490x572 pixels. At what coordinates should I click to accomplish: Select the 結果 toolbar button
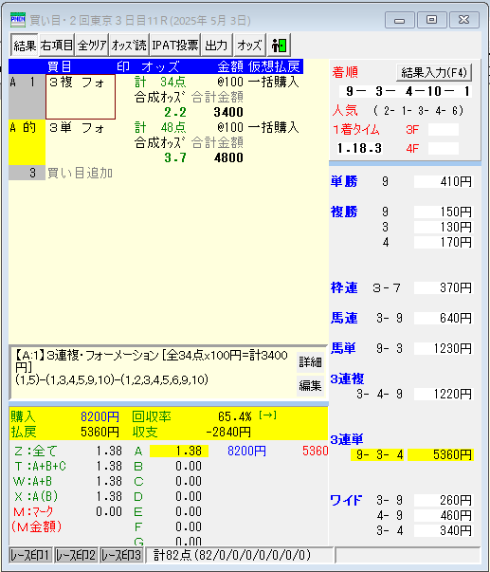25,46
